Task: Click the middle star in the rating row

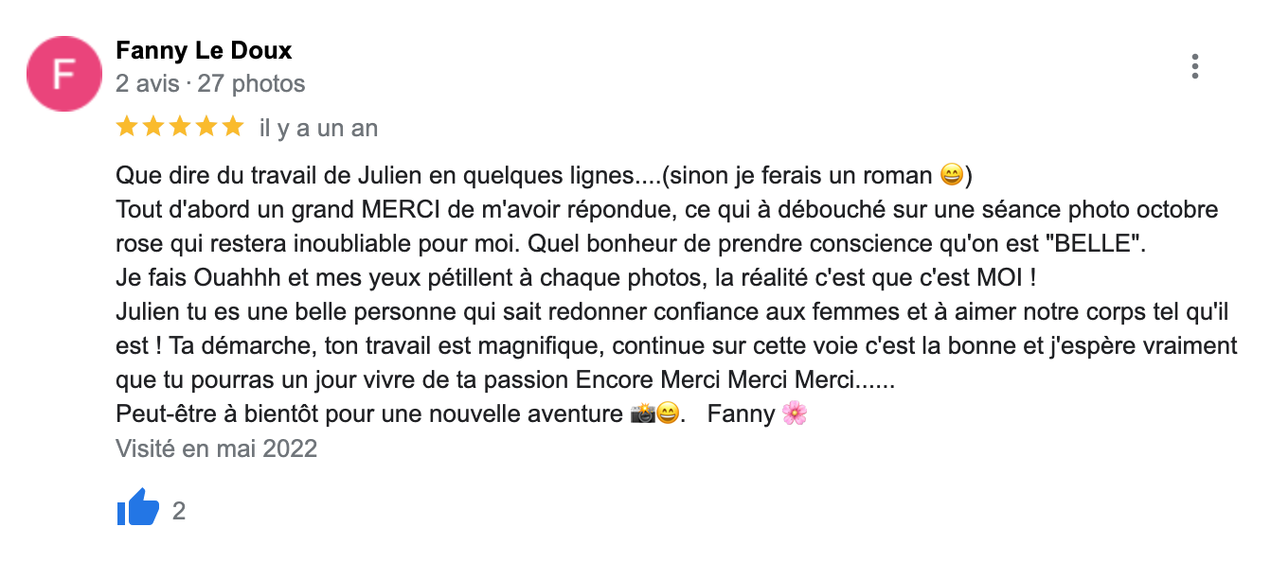Action: pos(180,126)
